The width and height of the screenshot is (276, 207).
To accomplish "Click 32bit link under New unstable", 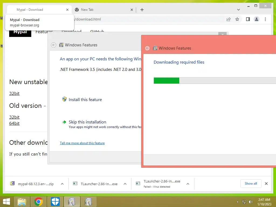I will coord(14,93).
